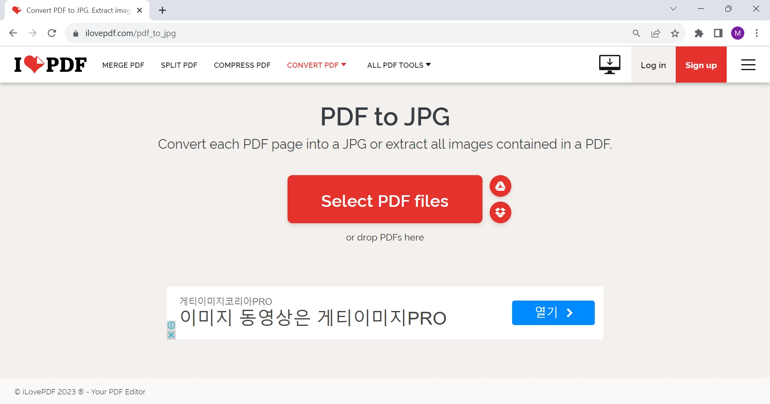Viewport: 770px width, 404px height.
Task: Open the hamburger menu icon
Action: (748, 65)
